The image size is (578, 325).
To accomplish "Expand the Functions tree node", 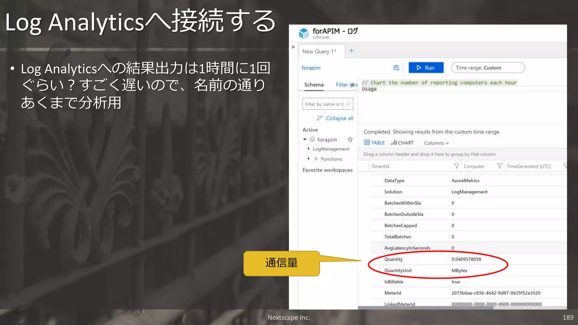I will [x=308, y=159].
